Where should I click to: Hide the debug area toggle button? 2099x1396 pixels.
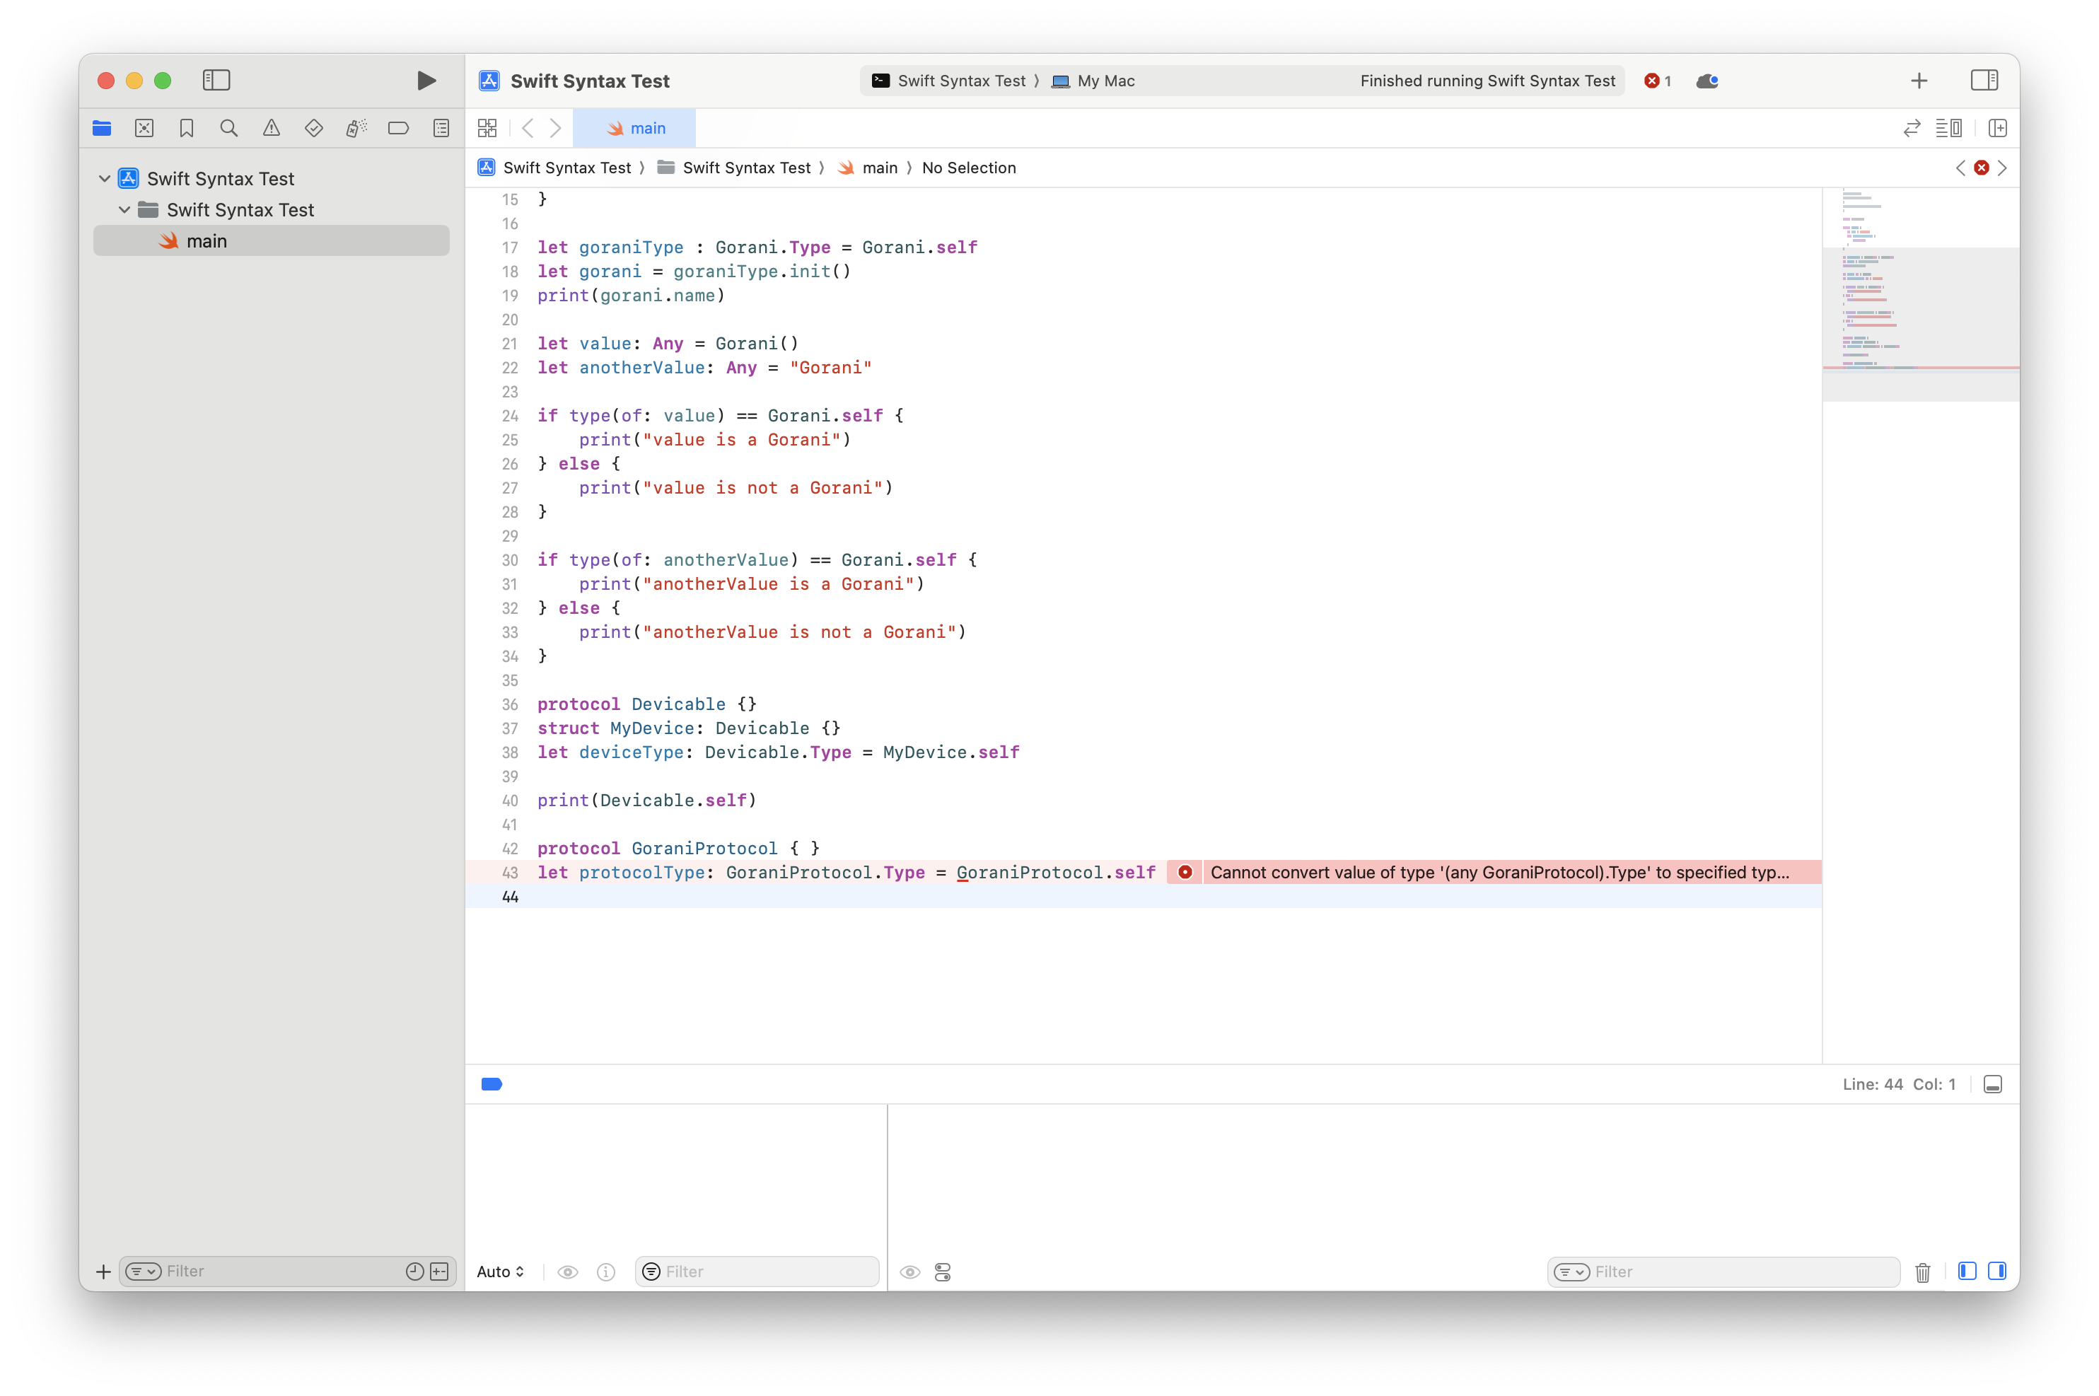point(1992,1084)
